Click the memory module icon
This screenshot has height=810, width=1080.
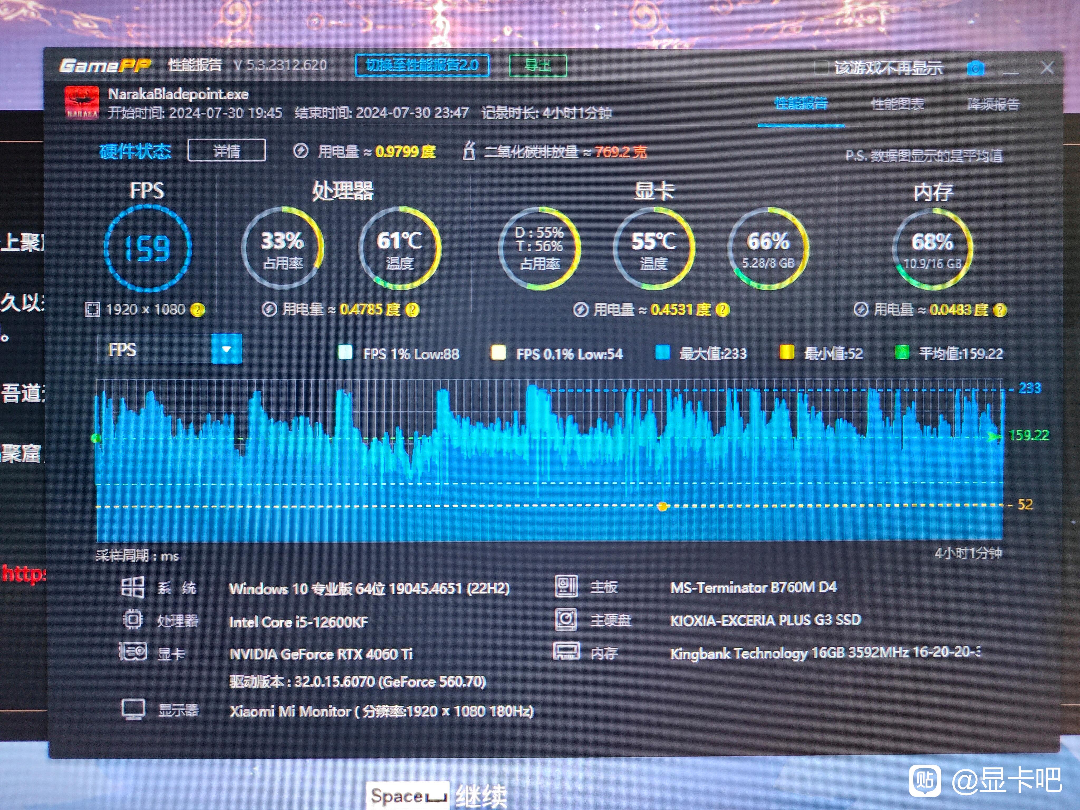566,651
